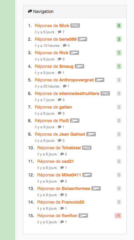Open Réponse de Francois25
134x240 pixels.
pos(61,202)
